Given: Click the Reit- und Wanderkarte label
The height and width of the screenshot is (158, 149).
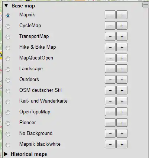Looking at the screenshot, I should pyautogui.click(x=43, y=101).
